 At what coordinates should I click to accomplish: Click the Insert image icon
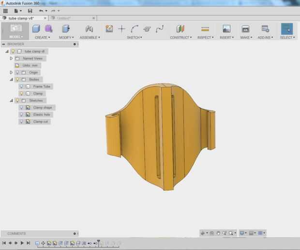226,29
